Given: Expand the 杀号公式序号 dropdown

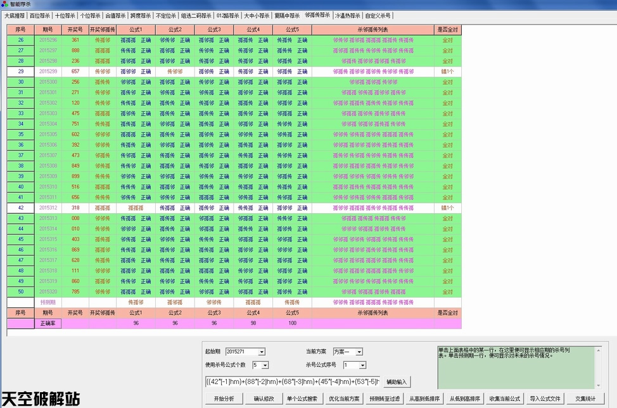Looking at the screenshot, I should click(x=363, y=366).
